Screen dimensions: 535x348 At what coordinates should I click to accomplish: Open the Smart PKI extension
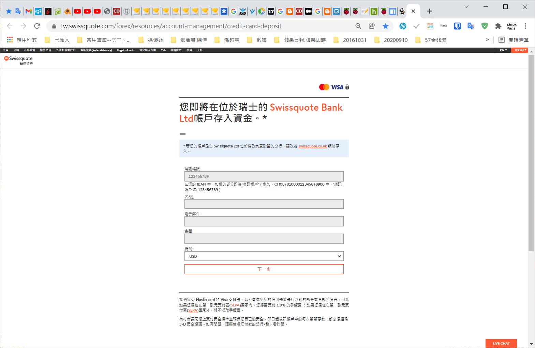click(x=430, y=26)
